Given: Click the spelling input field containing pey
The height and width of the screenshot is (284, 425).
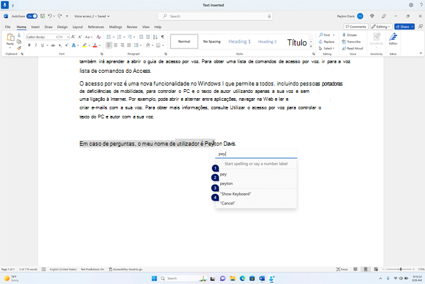Looking at the screenshot, I should (256, 154).
